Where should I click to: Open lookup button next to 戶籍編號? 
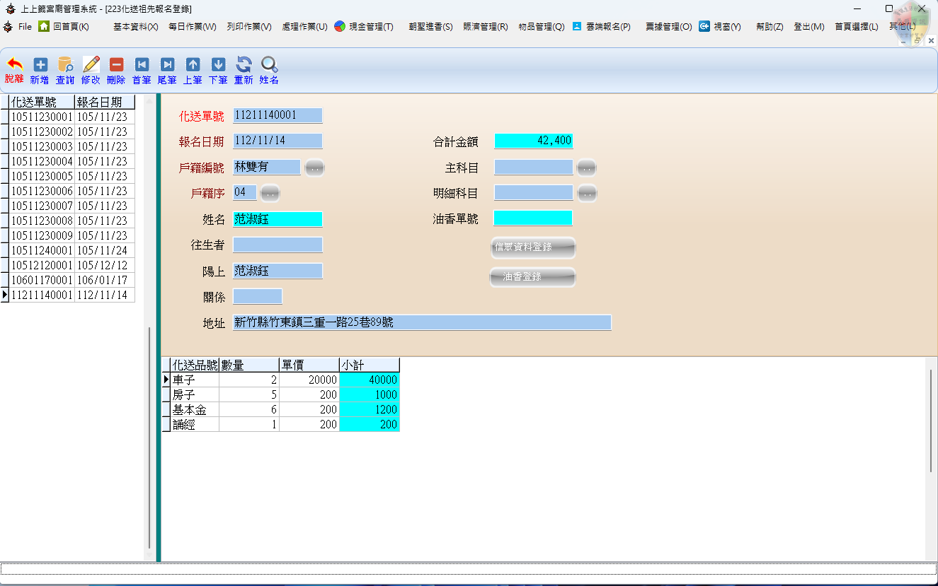(x=314, y=168)
